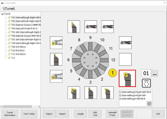Viewport: 167px width, 119px height.
Task: Click the Import button
Action: (x=49, y=114)
